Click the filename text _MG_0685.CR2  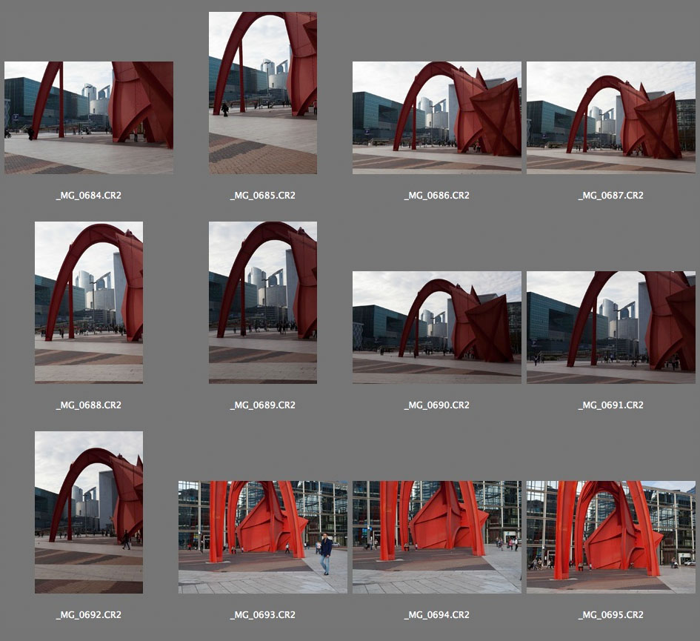[263, 196]
